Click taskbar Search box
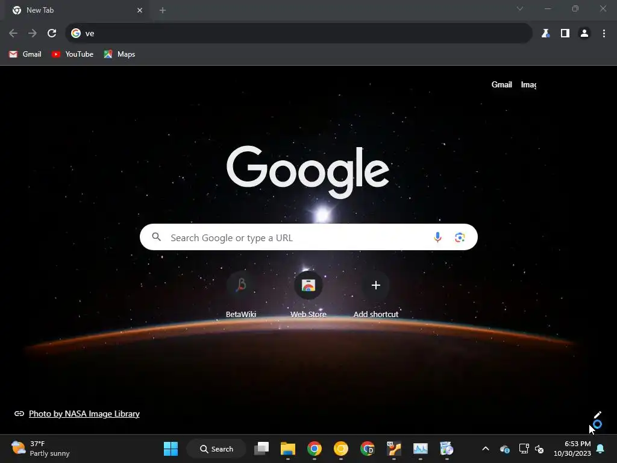 [216, 449]
